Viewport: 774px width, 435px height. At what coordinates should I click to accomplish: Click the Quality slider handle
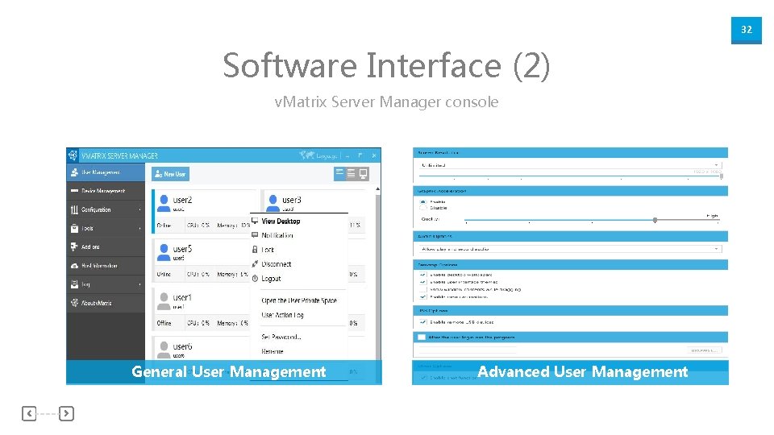tap(655, 220)
